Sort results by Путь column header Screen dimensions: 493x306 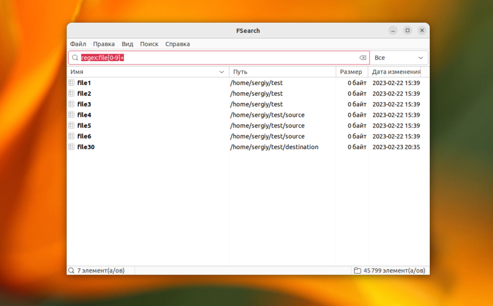[x=282, y=72]
